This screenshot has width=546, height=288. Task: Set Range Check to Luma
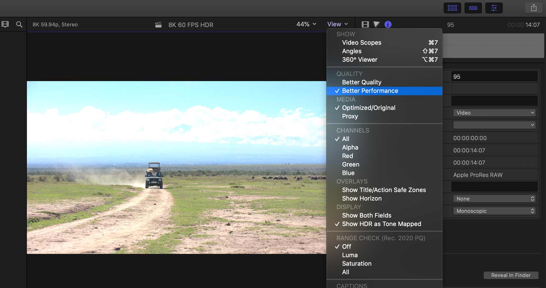(x=384, y=255)
